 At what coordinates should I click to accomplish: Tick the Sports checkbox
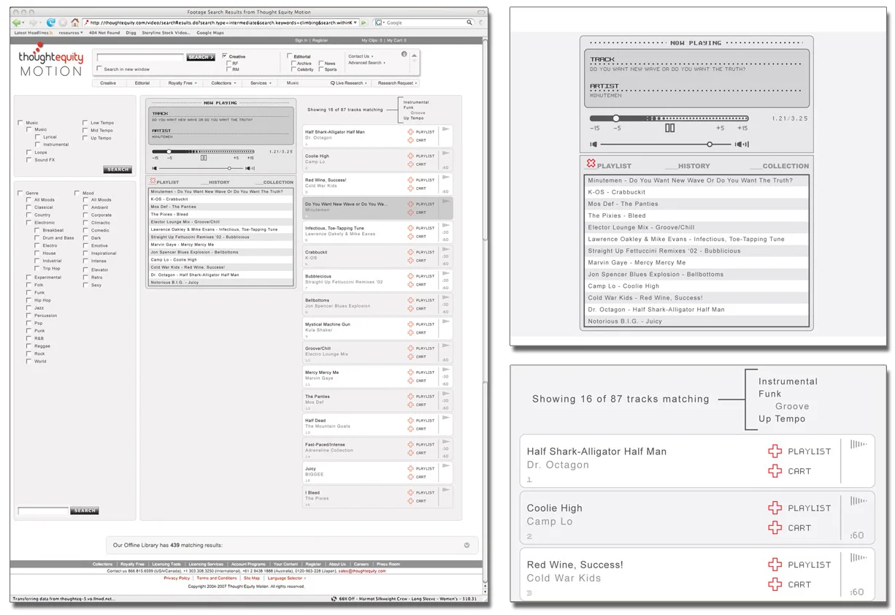[320, 69]
